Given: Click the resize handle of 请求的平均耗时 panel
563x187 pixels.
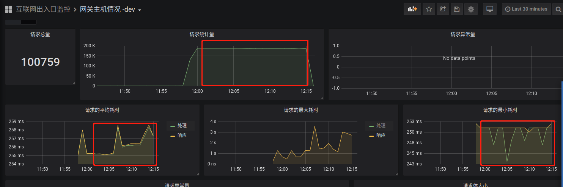Looking at the screenshot, I should (x=198, y=174).
